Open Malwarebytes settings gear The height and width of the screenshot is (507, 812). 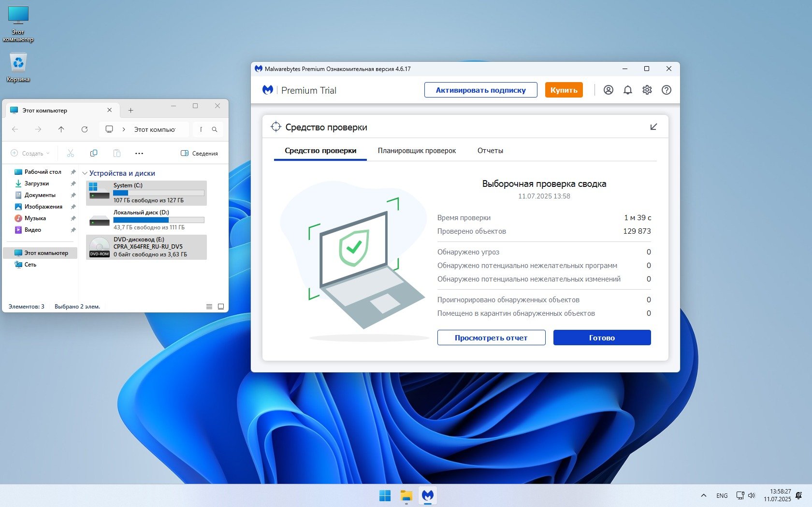tap(647, 90)
